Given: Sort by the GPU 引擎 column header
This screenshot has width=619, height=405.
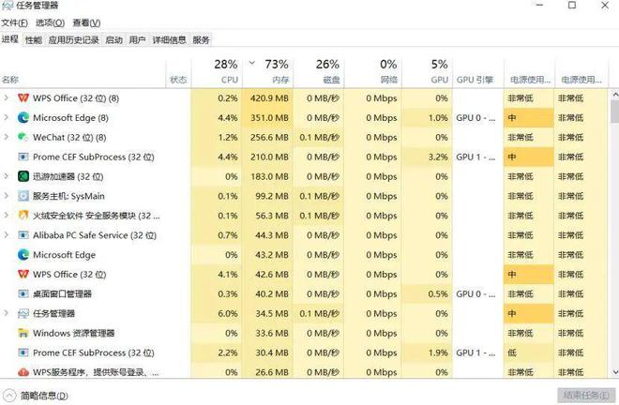Looking at the screenshot, I should [x=477, y=72].
